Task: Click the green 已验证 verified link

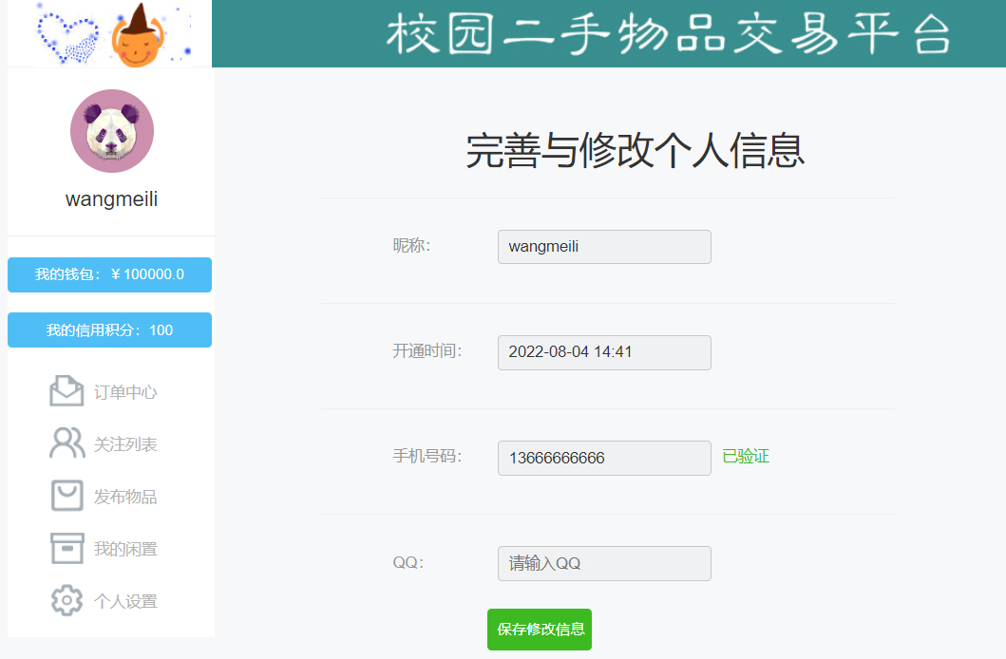Action: point(745,457)
